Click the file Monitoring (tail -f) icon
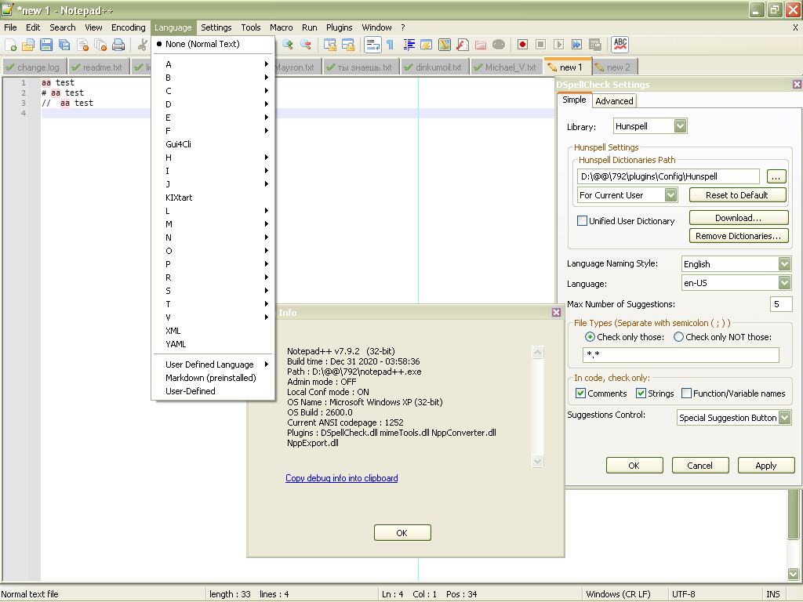Image resolution: width=803 pixels, height=602 pixels. coord(498,45)
